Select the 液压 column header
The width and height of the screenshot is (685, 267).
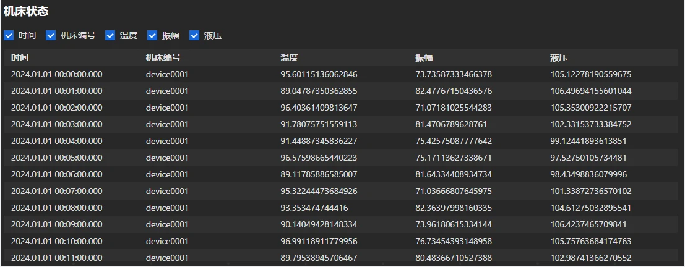(559, 58)
